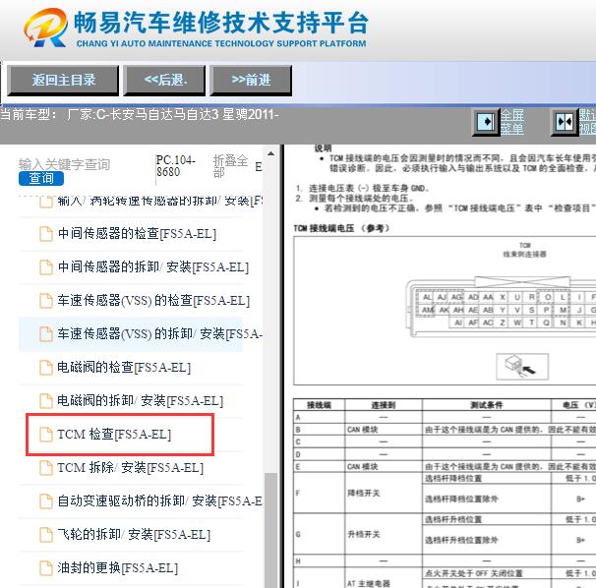Viewport: 596px width, 588px height.
Task: Open 自动变速驱动桥的拆卸/安装 entry
Action: pos(159,500)
